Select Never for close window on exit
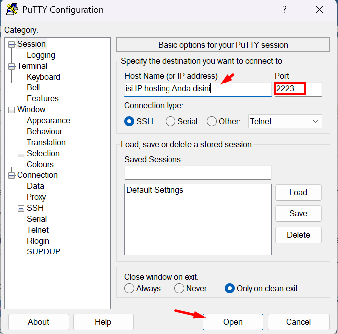The image size is (338, 334). pyautogui.click(x=179, y=288)
